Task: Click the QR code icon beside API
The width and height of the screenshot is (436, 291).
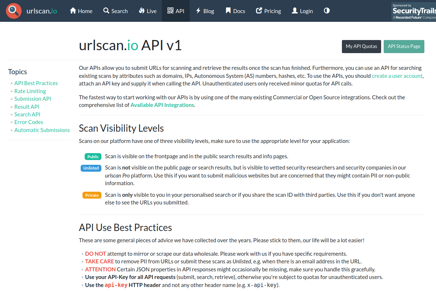Action: pyautogui.click(x=170, y=11)
